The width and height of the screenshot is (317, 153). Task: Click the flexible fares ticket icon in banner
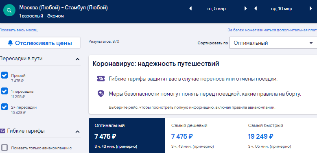tap(101, 79)
